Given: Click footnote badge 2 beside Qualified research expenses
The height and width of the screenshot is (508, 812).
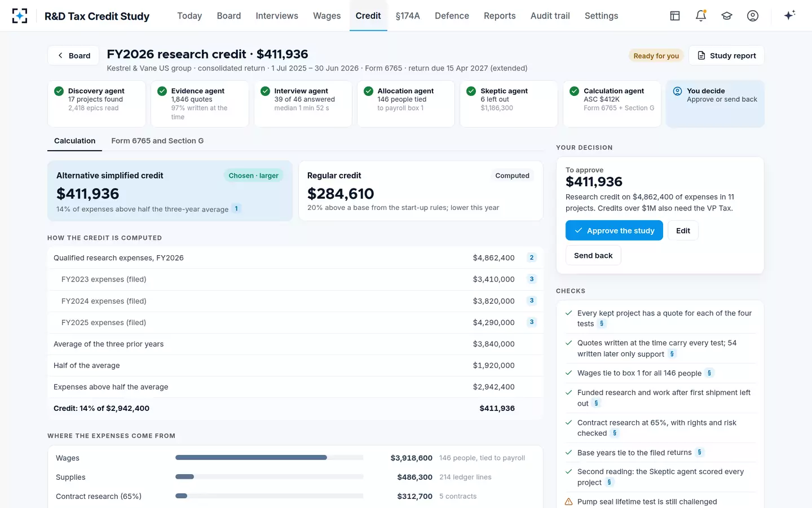Looking at the screenshot, I should pos(531,257).
